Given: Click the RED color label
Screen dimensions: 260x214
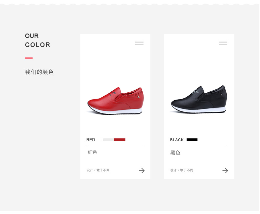Looking at the screenshot, I should pyautogui.click(x=91, y=140).
